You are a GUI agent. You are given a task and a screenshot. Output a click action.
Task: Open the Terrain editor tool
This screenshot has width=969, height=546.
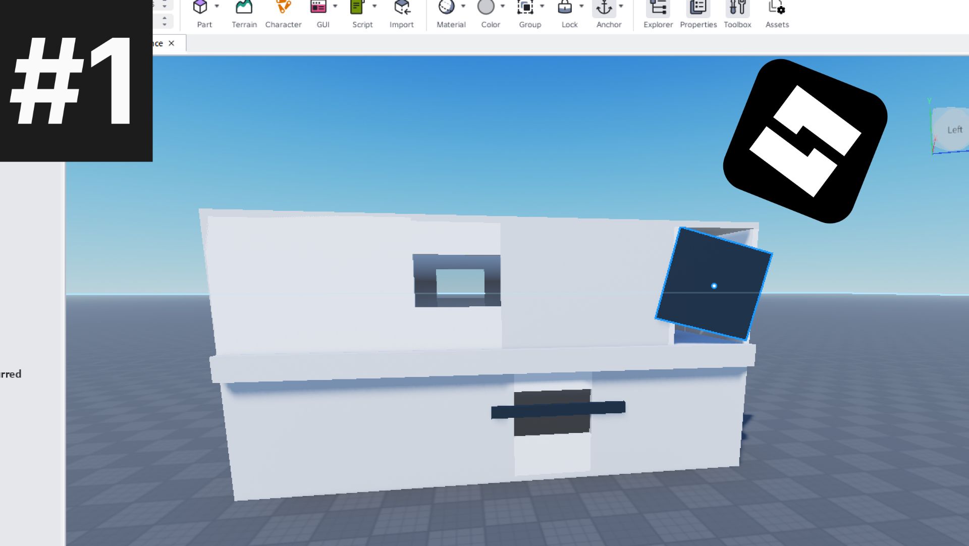pyautogui.click(x=244, y=7)
